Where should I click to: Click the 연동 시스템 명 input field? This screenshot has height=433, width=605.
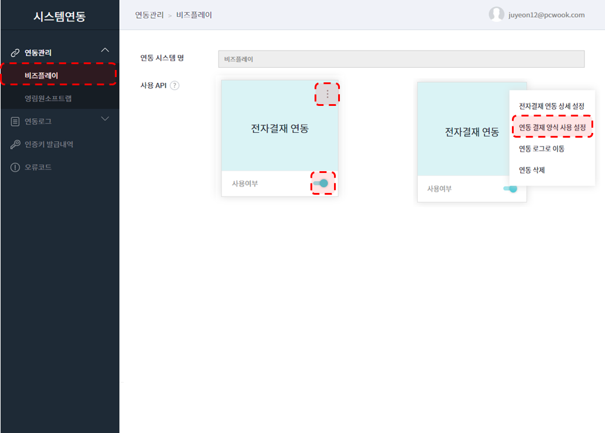coord(401,59)
